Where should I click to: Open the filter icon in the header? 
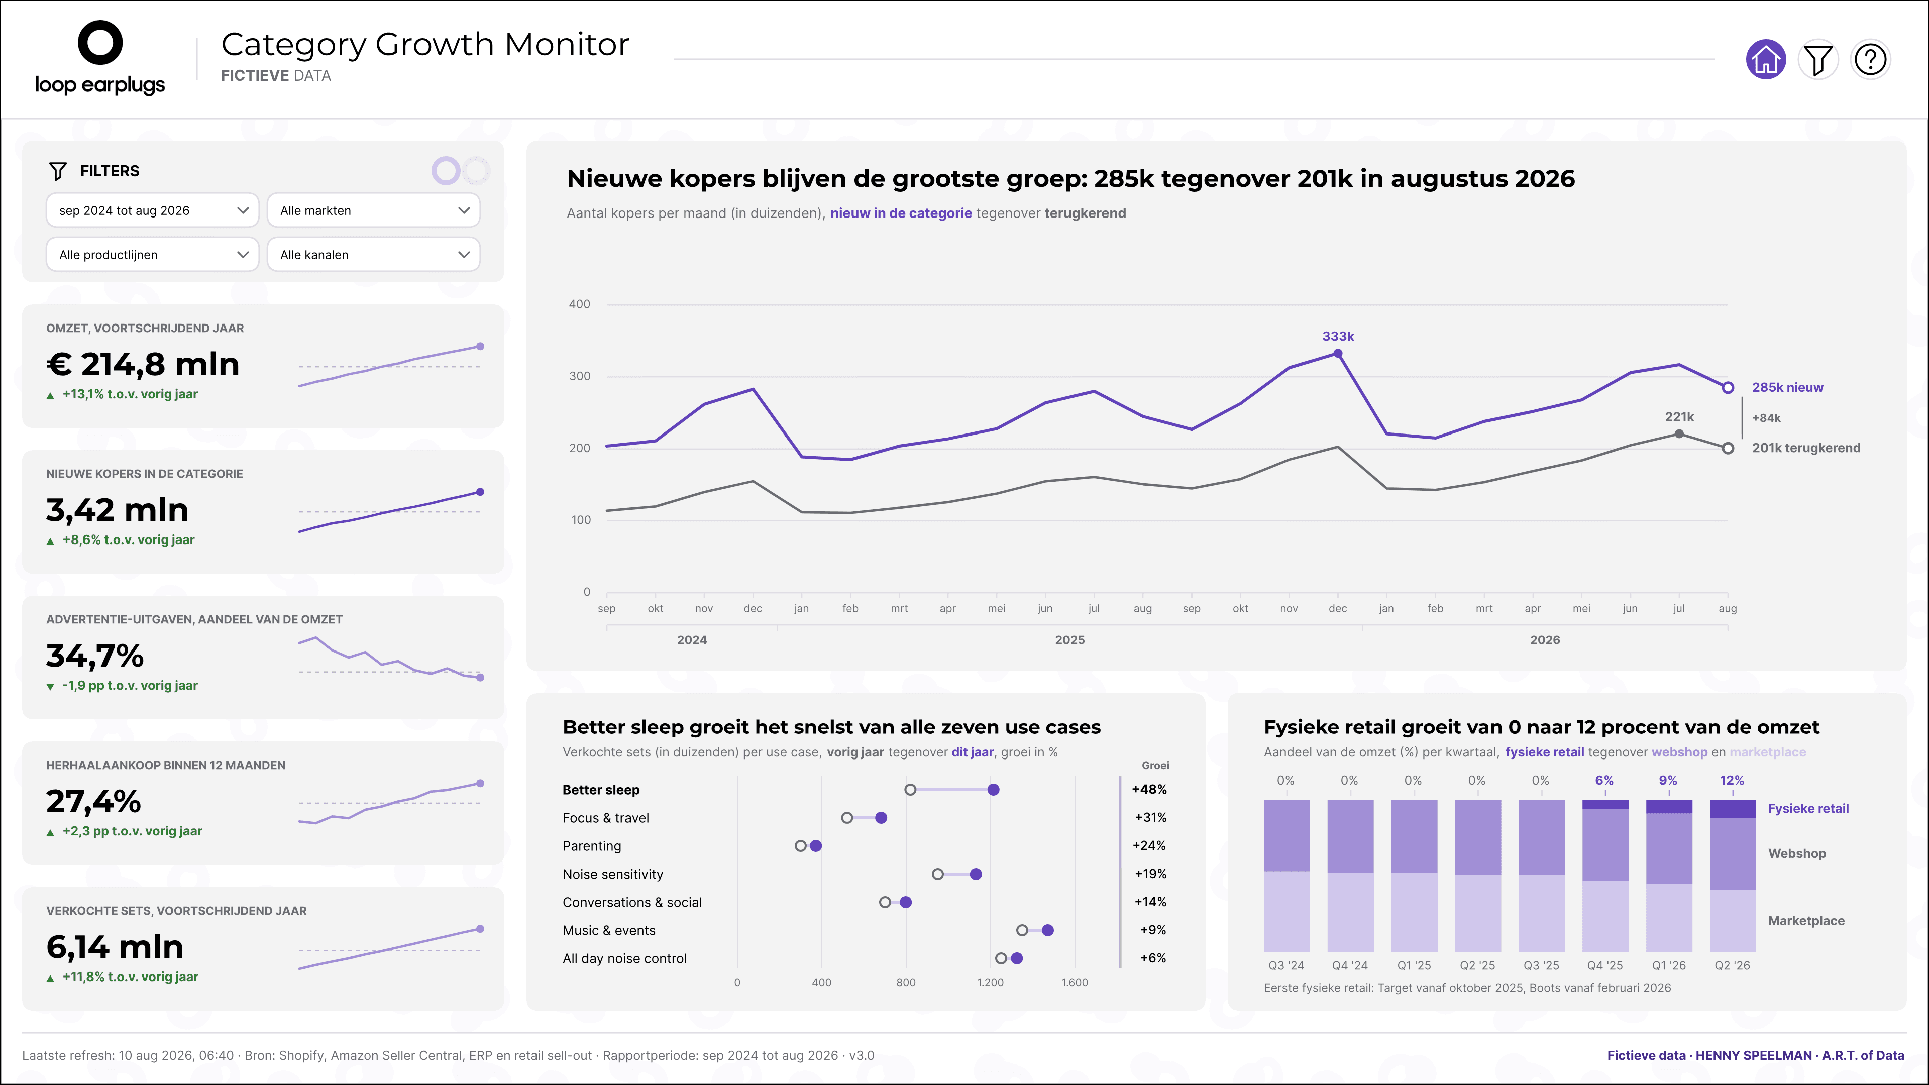click(1817, 59)
